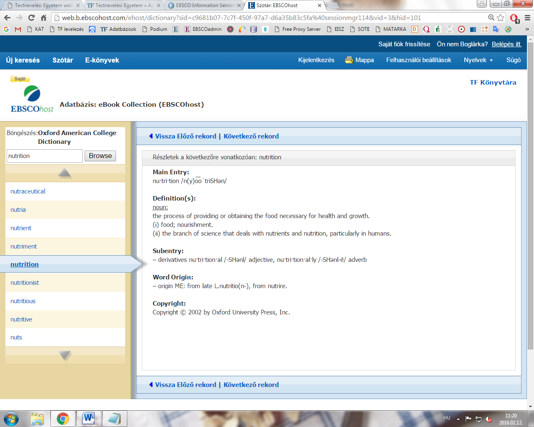The width and height of the screenshot is (534, 427).
Task: Select the highlighted nutrition entry
Action: click(x=25, y=264)
